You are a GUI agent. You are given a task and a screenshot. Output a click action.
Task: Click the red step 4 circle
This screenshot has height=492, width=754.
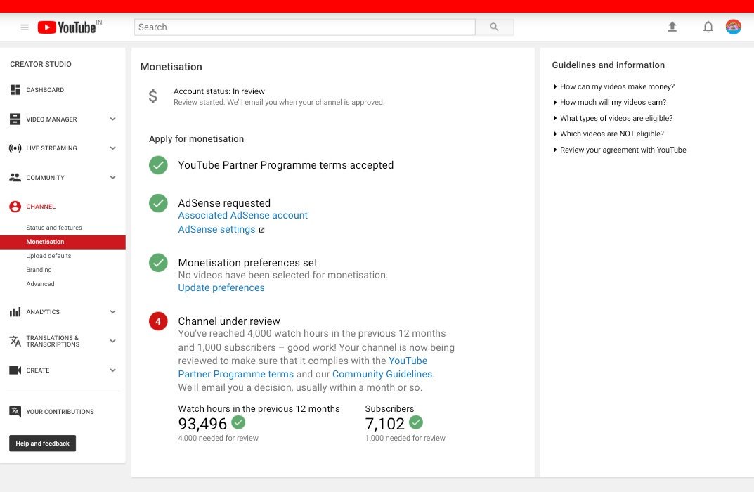tap(158, 321)
